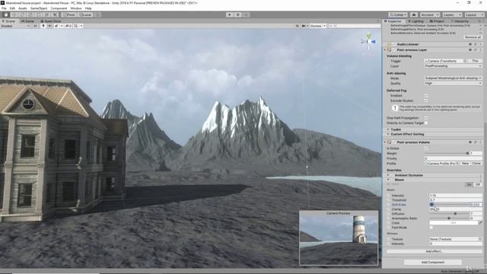
Task: Toggle Pivot/Center handle position button
Action: pyautogui.click(x=69, y=14)
